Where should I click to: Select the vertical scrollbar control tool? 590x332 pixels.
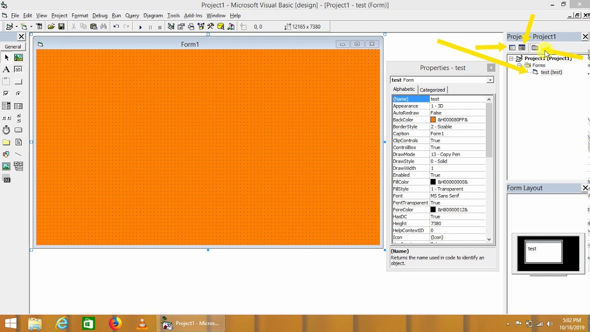[18, 118]
